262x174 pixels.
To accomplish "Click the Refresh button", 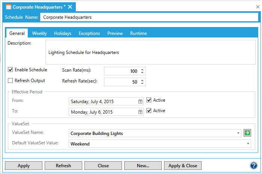I will (x=63, y=165).
